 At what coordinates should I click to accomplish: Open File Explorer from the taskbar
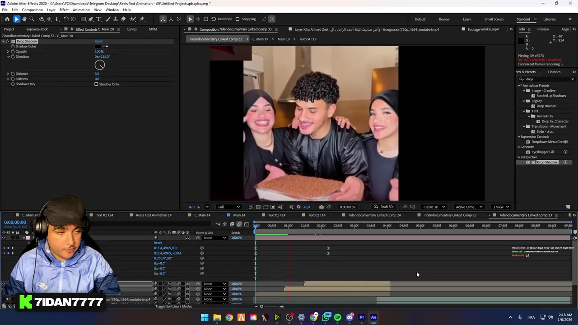[x=217, y=317]
